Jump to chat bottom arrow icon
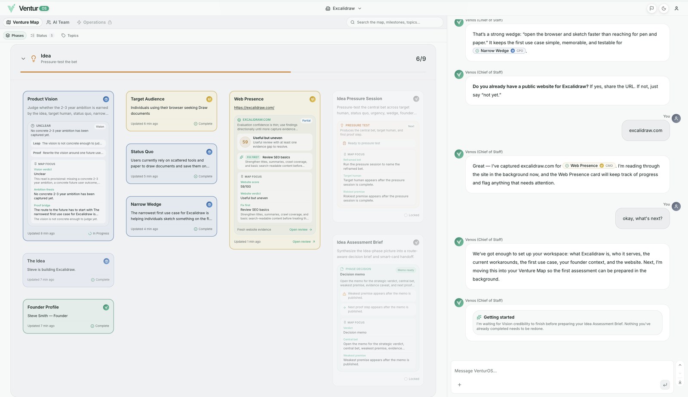 click(x=680, y=382)
